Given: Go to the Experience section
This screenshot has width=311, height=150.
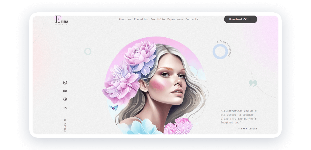Looking at the screenshot, I should [175, 19].
